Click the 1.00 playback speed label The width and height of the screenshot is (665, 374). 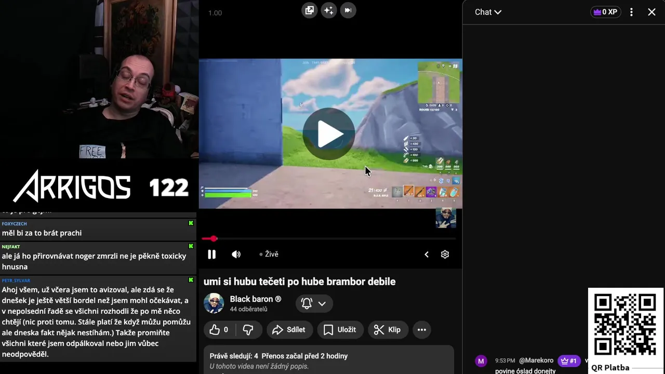(x=215, y=13)
